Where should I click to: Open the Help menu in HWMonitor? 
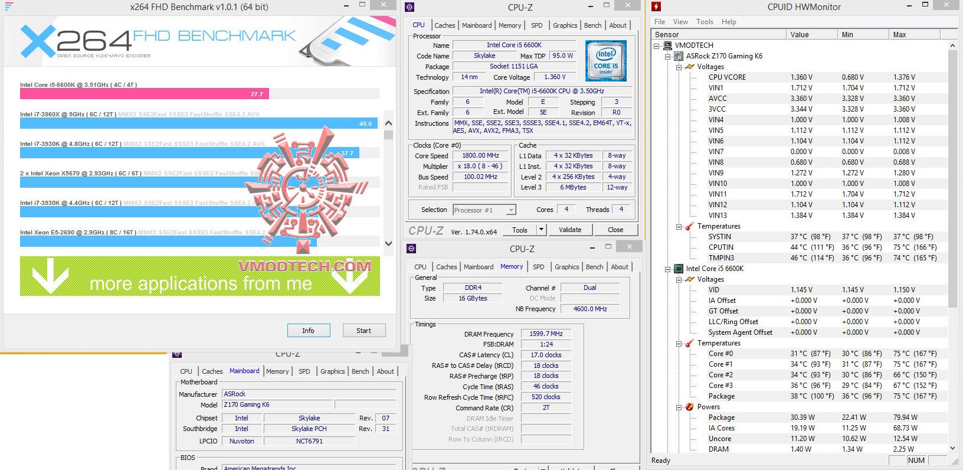point(729,22)
